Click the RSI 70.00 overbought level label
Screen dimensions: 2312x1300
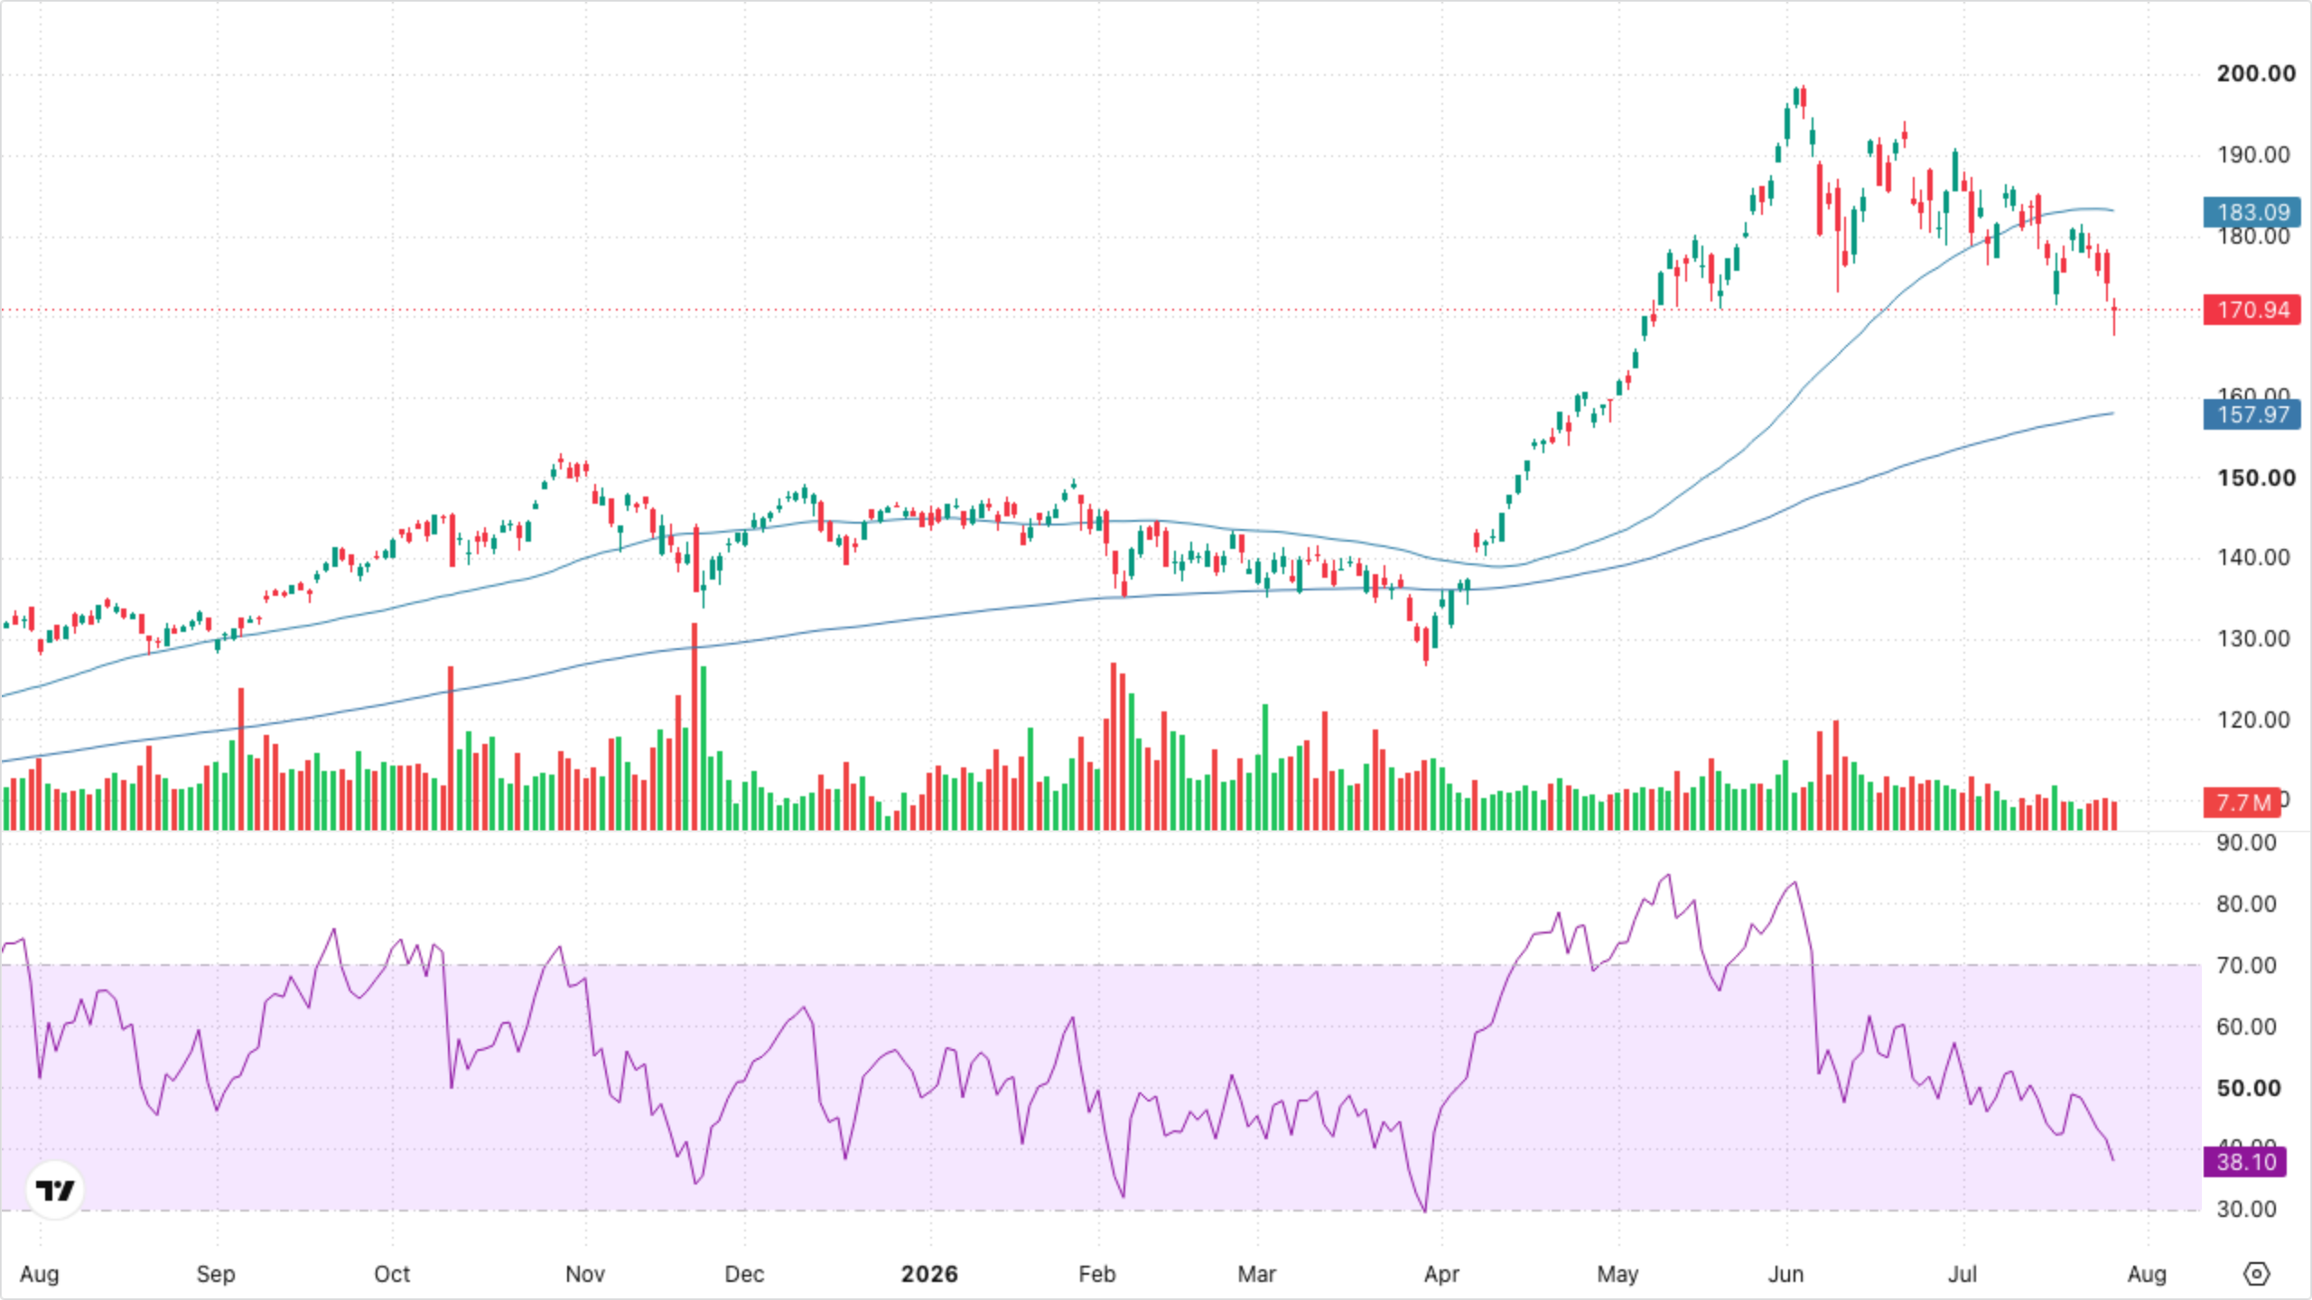[2246, 965]
